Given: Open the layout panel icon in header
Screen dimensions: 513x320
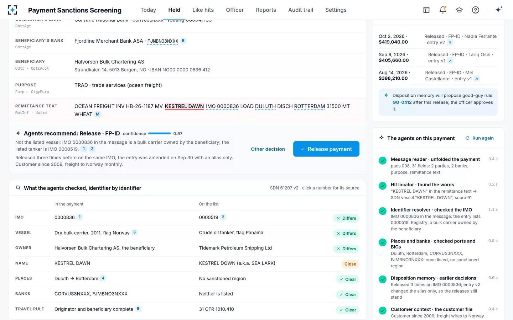Looking at the screenshot, I should pos(426,10).
